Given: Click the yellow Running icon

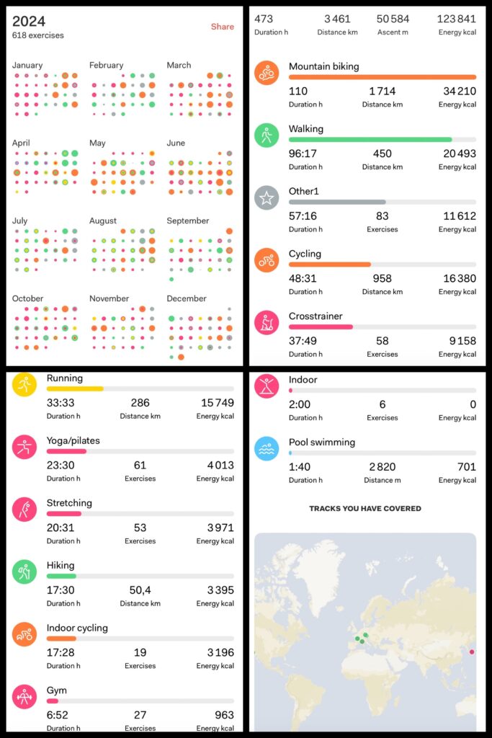Looking at the screenshot, I should pyautogui.click(x=24, y=385).
